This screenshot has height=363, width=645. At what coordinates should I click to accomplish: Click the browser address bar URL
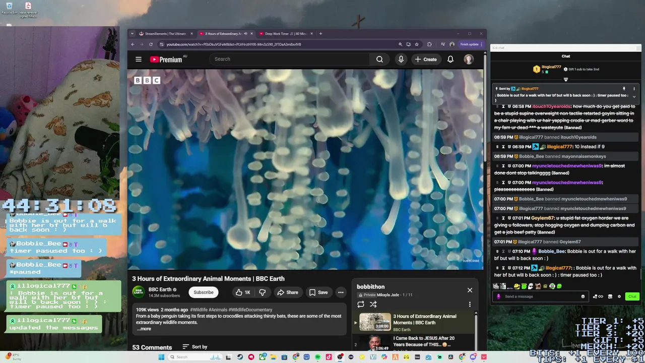coord(234,44)
